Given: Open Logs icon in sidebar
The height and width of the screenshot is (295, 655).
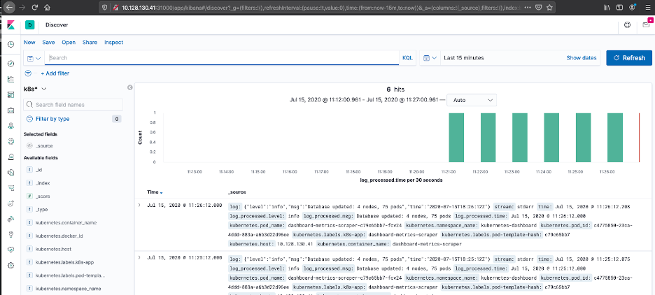Looking at the screenshot, I should pyautogui.click(x=11, y=173).
